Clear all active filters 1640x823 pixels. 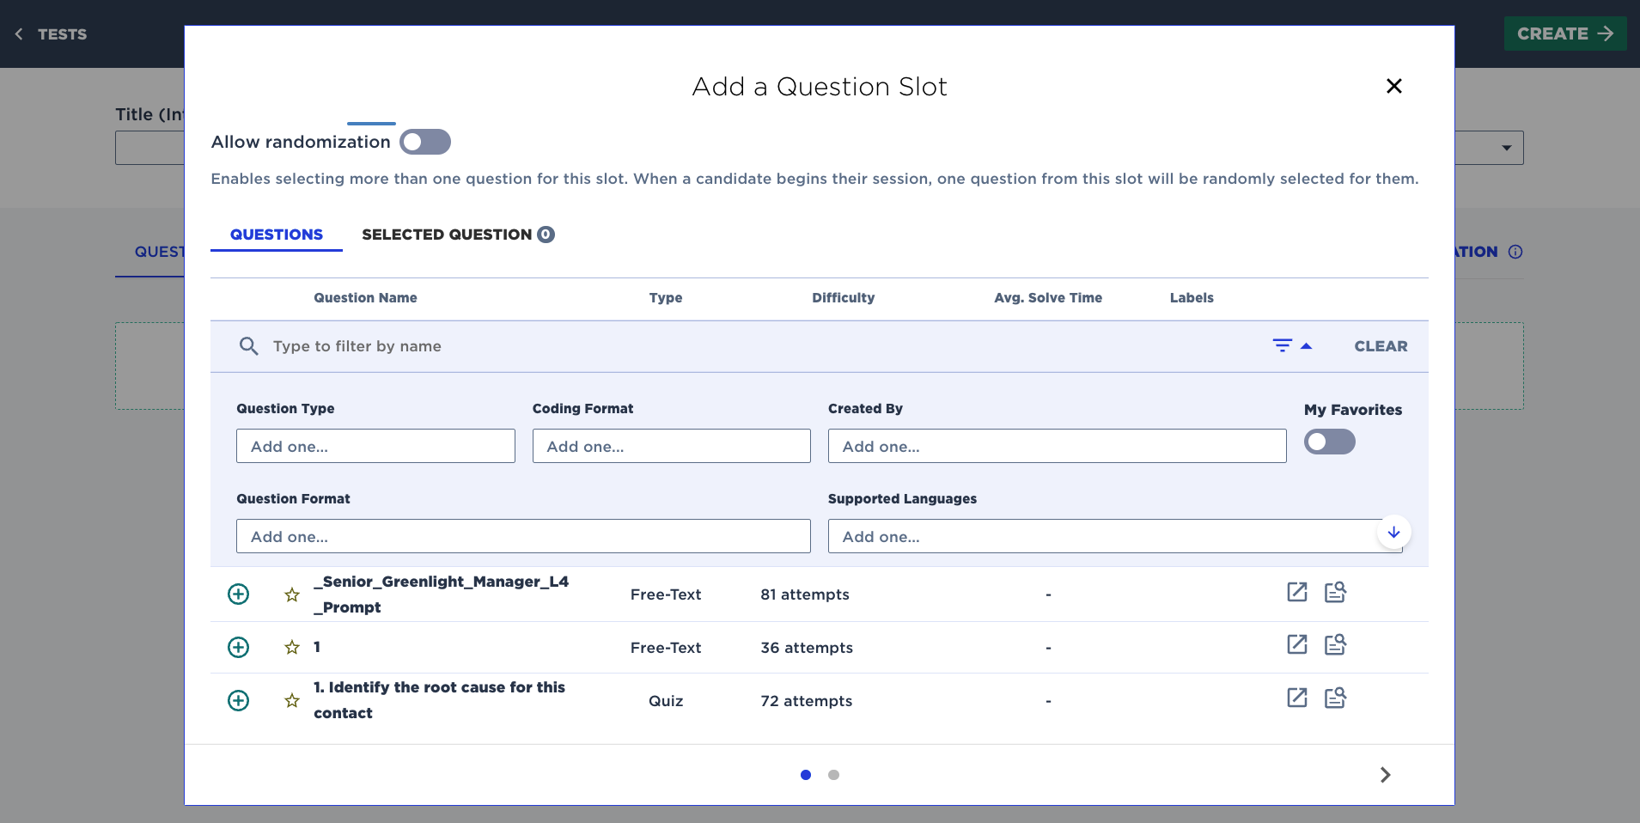(x=1380, y=346)
